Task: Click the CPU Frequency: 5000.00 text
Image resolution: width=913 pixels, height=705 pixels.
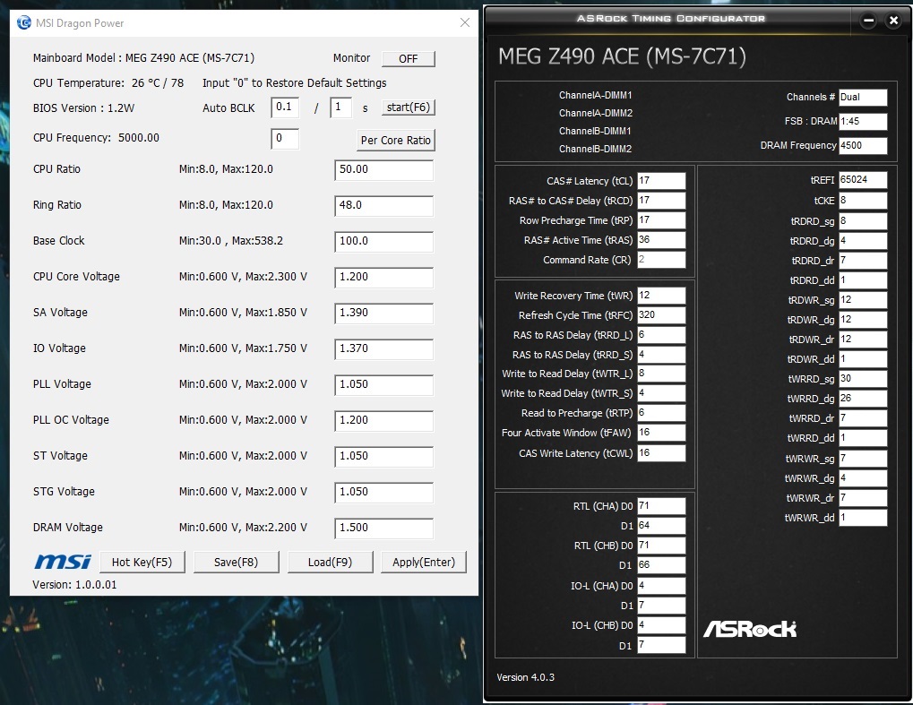Action: point(96,138)
